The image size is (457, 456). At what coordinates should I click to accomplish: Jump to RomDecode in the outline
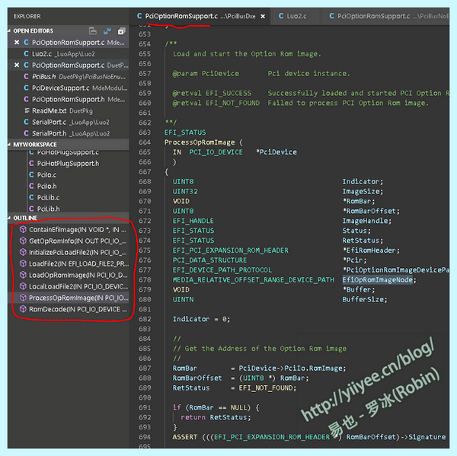click(69, 309)
